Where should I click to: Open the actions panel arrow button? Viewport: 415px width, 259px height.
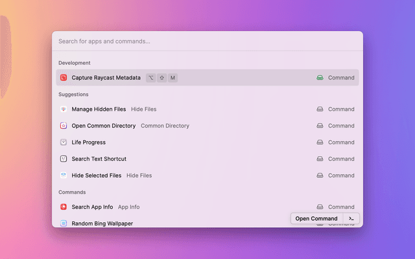351,219
